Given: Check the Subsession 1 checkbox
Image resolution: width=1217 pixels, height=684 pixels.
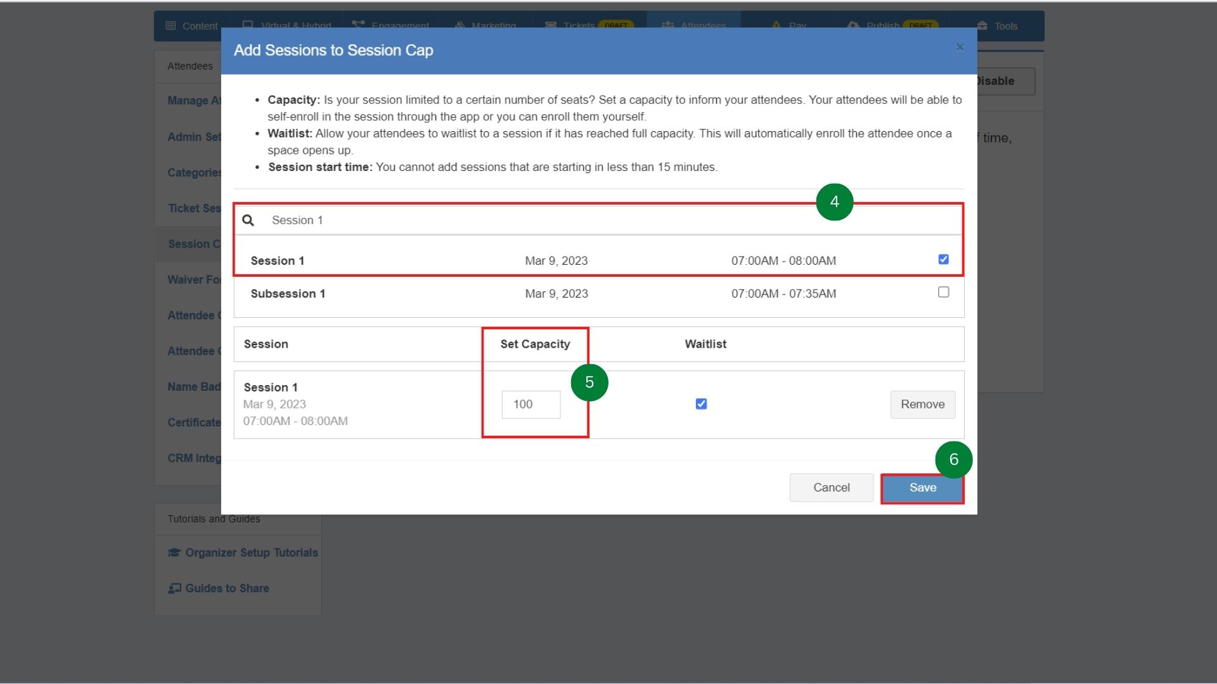Looking at the screenshot, I should (x=943, y=293).
